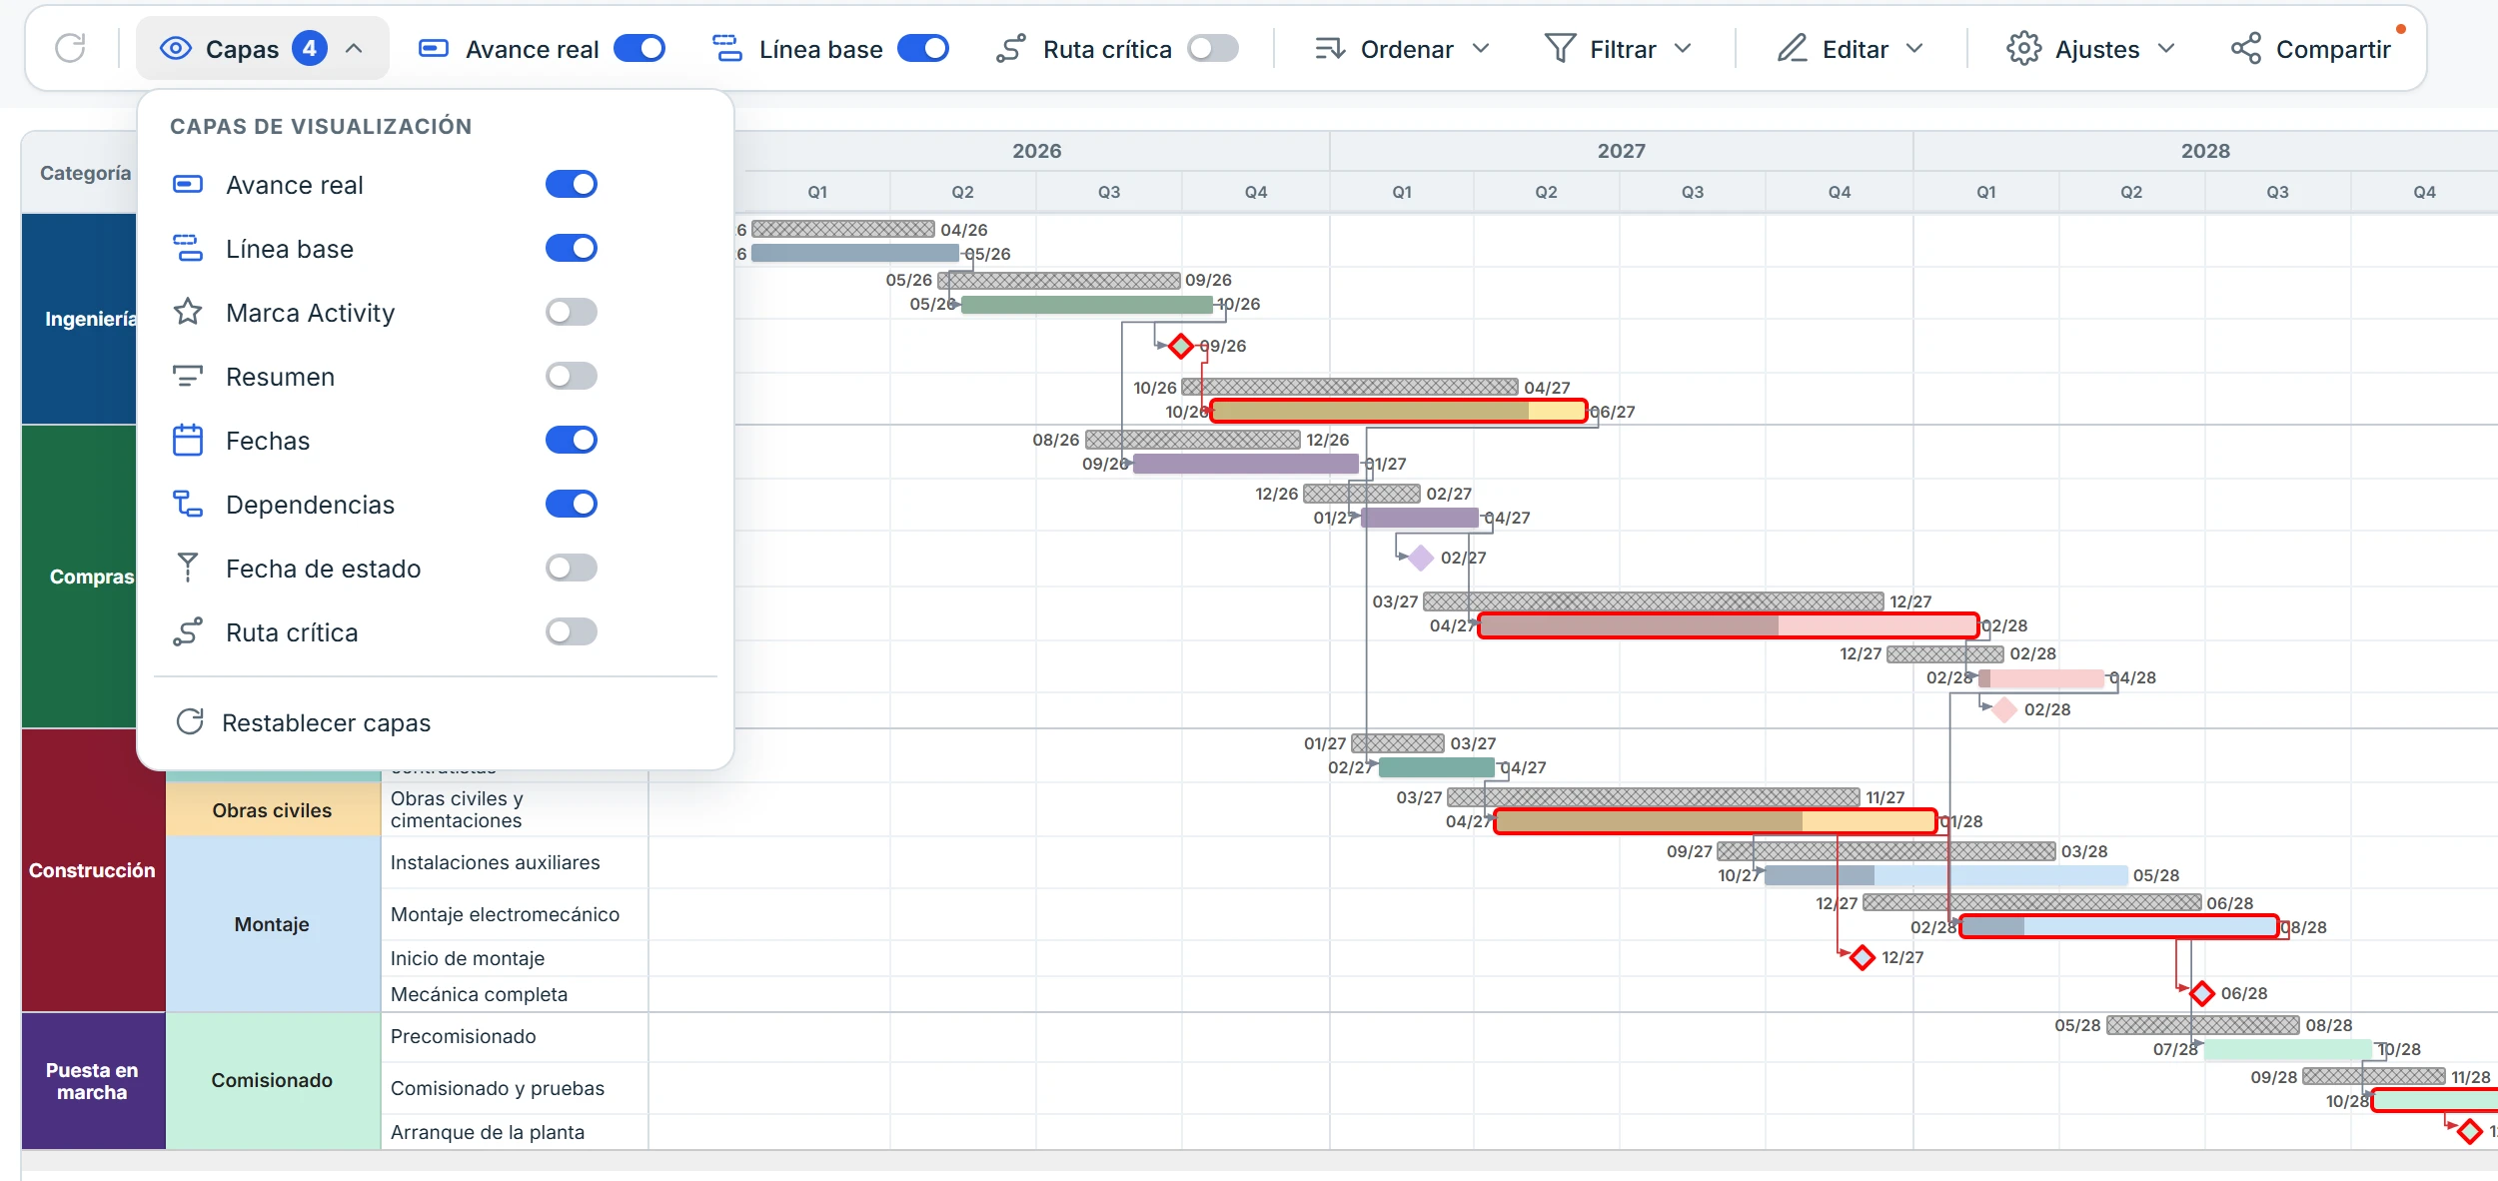This screenshot has width=2498, height=1181.
Task: Click the Categoría column header
Action: (x=85, y=173)
